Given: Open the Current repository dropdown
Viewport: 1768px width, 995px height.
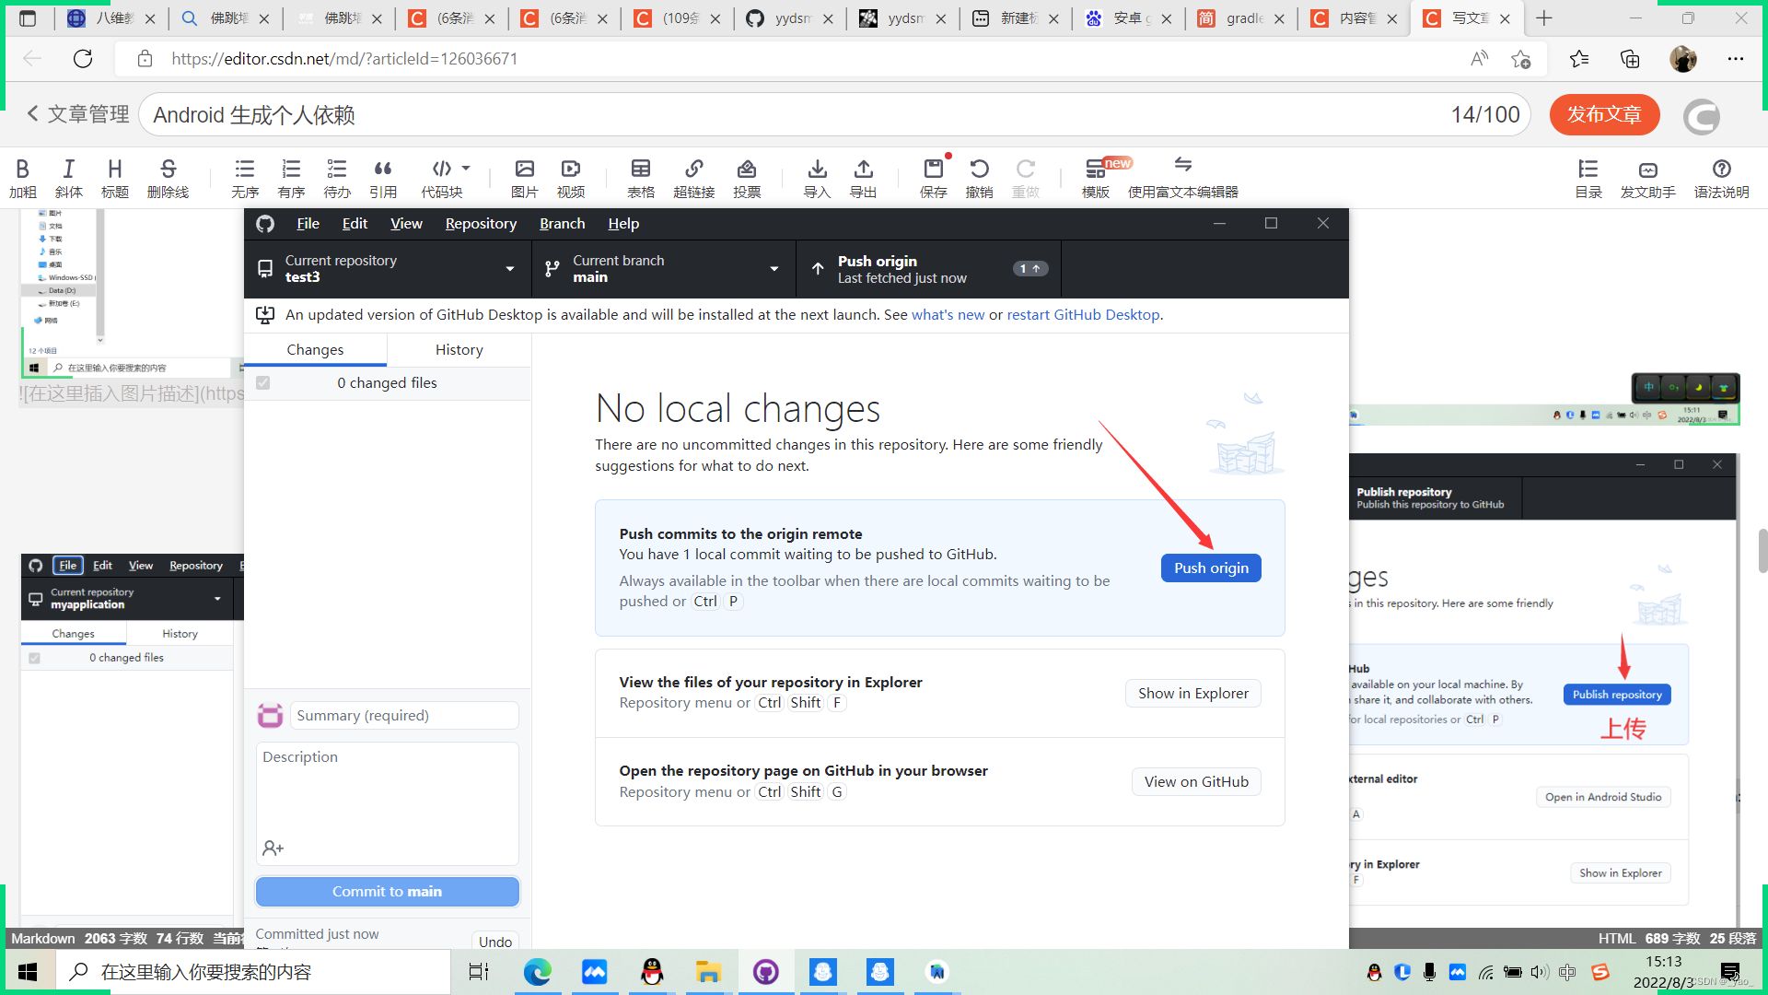Looking at the screenshot, I should [x=386, y=268].
